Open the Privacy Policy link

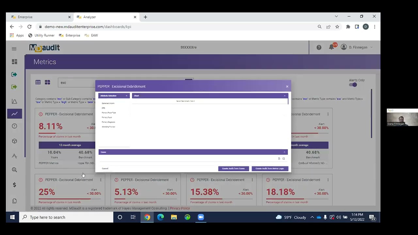[180, 208]
